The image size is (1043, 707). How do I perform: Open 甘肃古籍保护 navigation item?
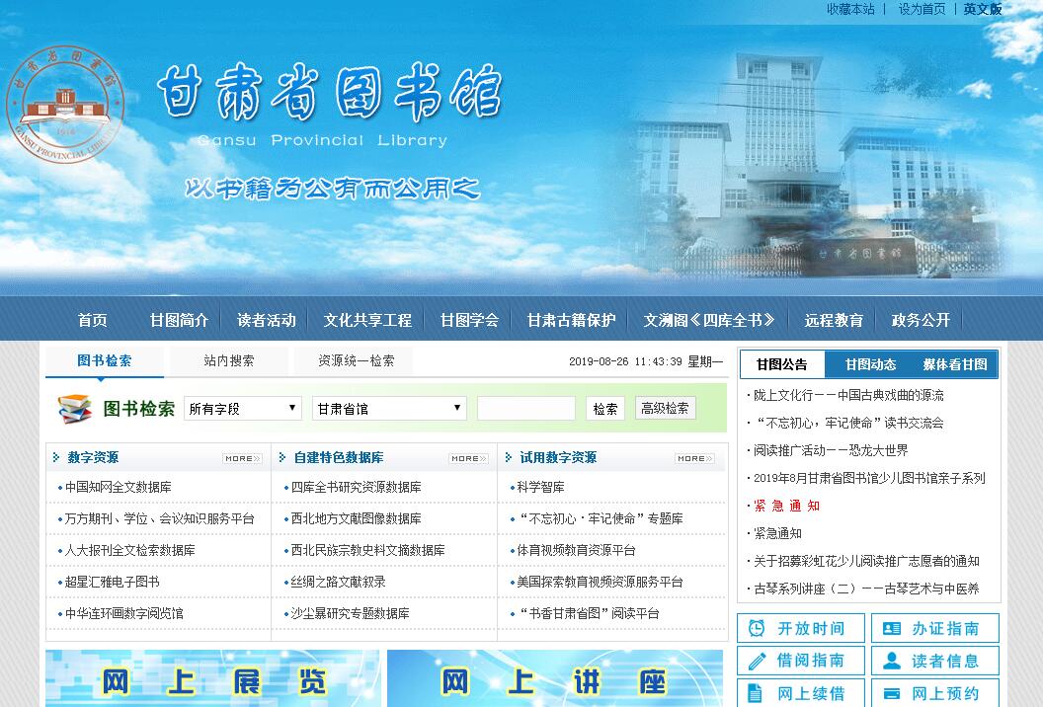pos(572,321)
